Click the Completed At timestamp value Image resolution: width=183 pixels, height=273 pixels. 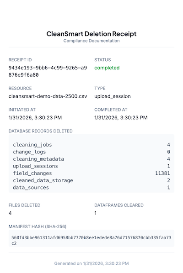click(121, 118)
